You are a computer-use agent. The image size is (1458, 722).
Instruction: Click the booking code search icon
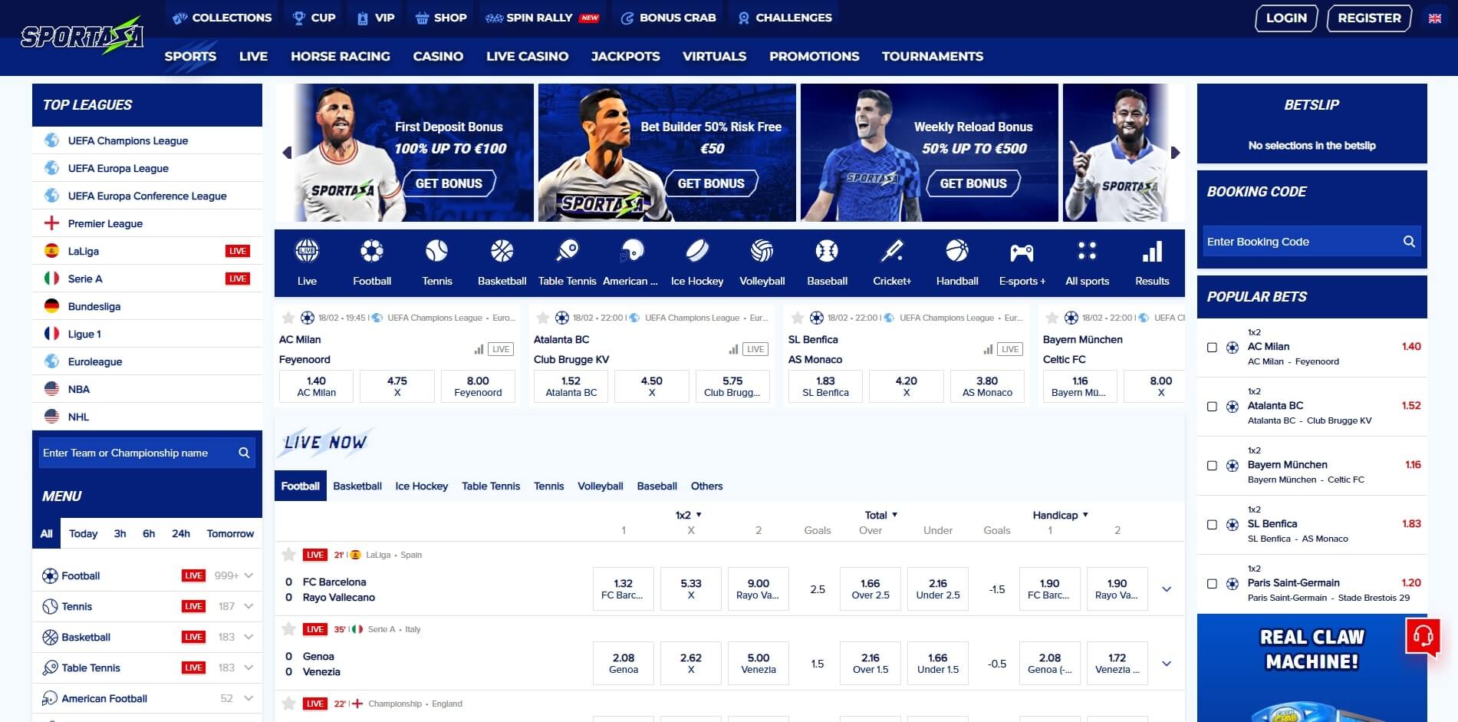[1409, 242]
